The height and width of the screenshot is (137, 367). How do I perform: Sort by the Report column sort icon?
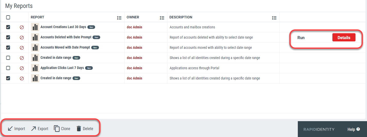coord(119,18)
